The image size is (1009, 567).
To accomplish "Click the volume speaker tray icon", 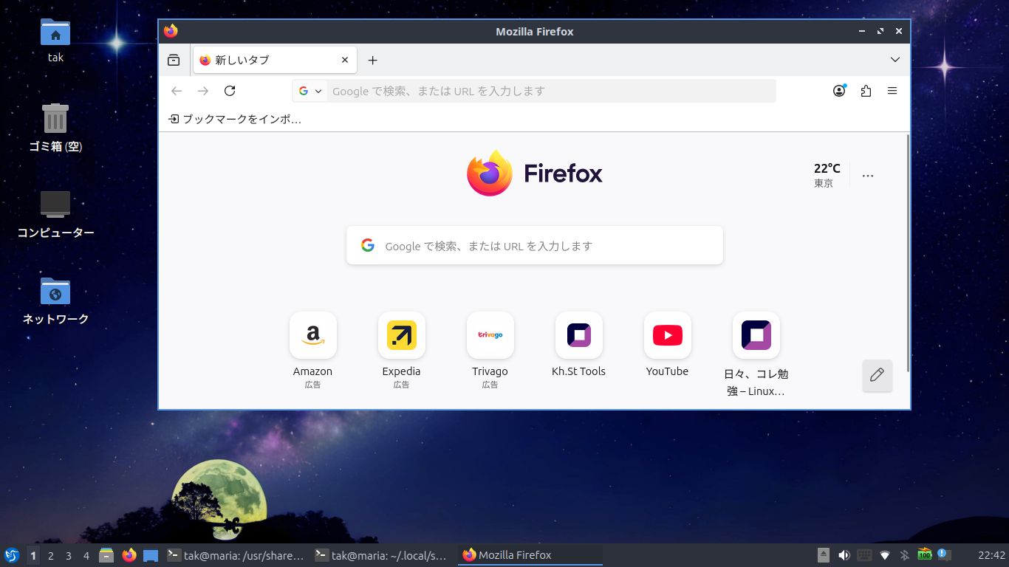I will [x=844, y=555].
